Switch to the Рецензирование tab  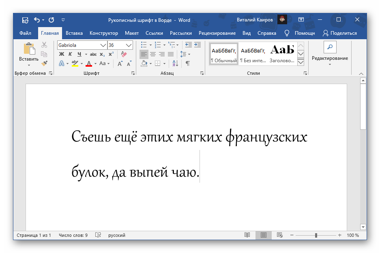[x=217, y=33]
